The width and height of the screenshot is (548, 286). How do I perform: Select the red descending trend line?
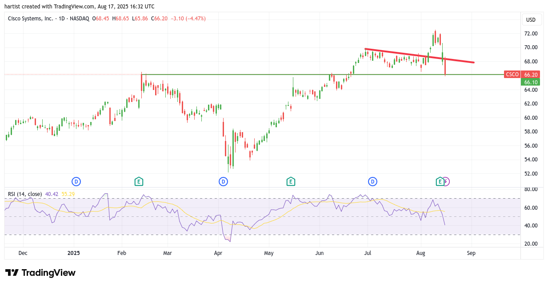[419, 55]
